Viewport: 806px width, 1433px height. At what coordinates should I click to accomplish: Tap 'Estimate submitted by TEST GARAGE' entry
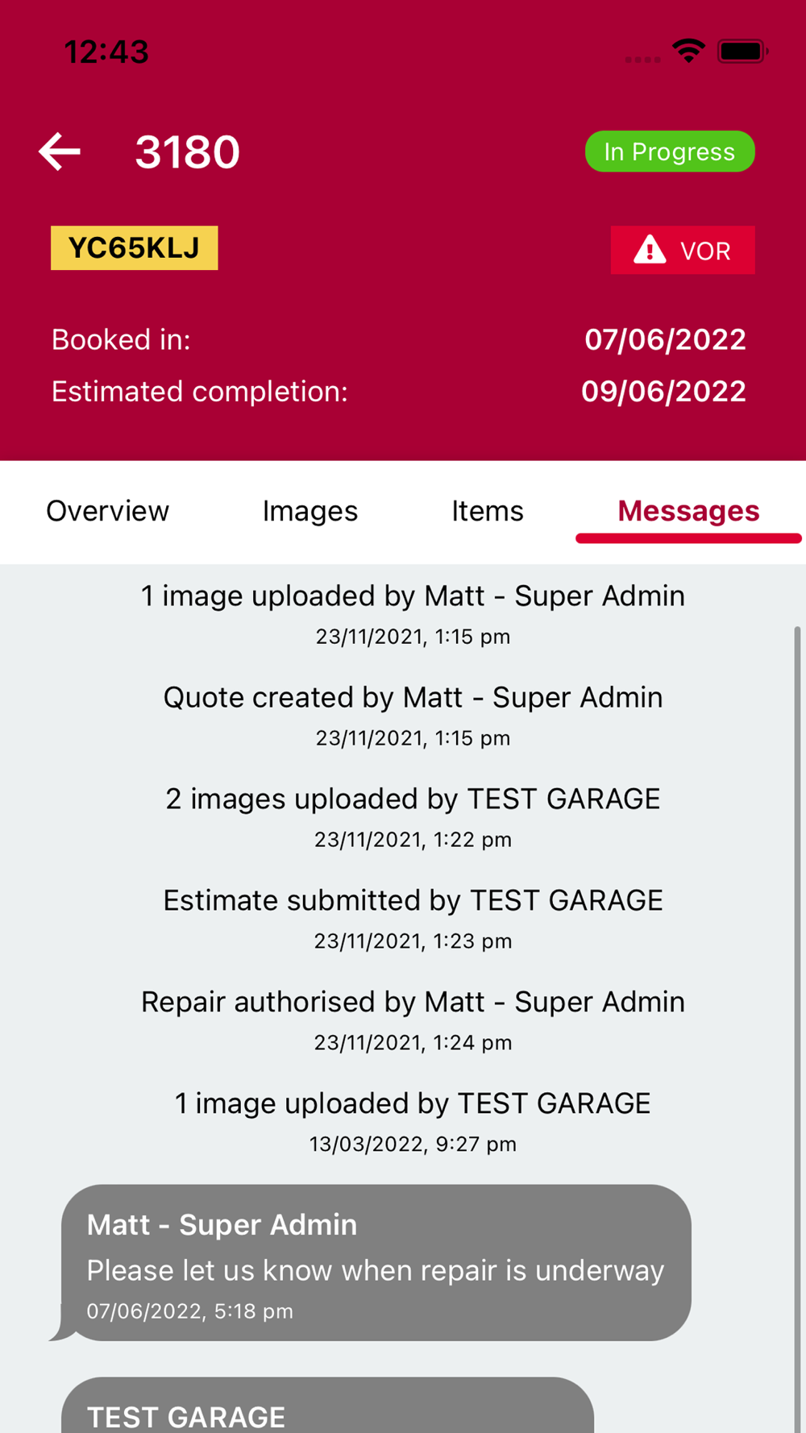pyautogui.click(x=413, y=901)
